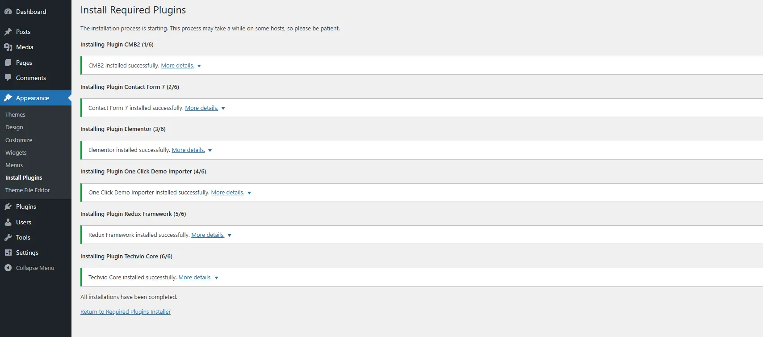The height and width of the screenshot is (337, 763).
Task: Click Return to Required Plugins Installer link
Action: 126,312
